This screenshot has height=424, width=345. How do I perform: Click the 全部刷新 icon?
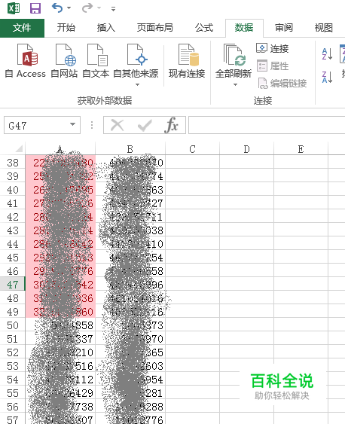click(234, 55)
